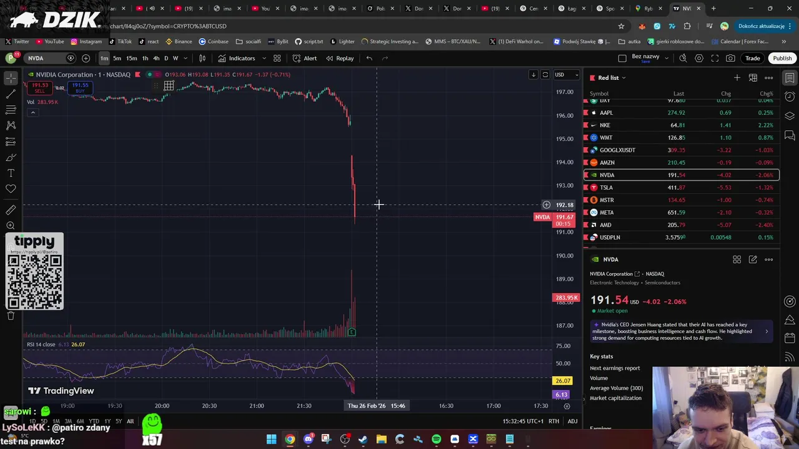
Task: Open watchlist more options menu
Action: (x=769, y=78)
